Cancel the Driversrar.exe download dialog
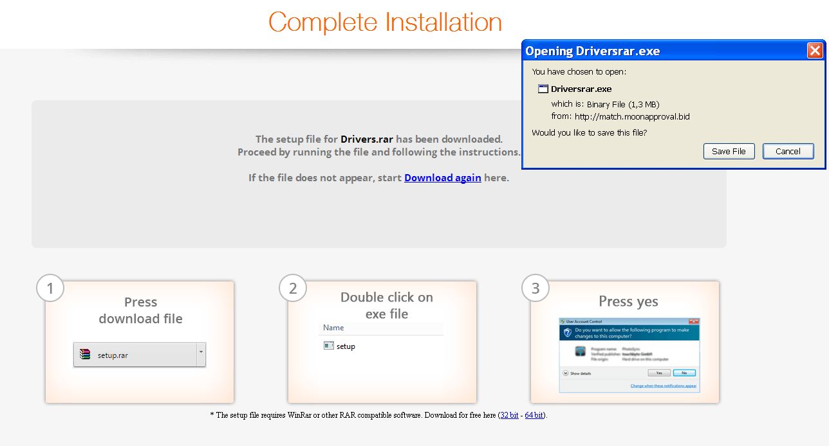 coord(788,151)
